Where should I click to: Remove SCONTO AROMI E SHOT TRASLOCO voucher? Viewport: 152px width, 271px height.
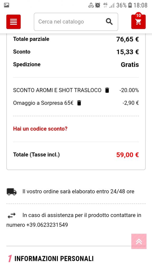coord(107,90)
